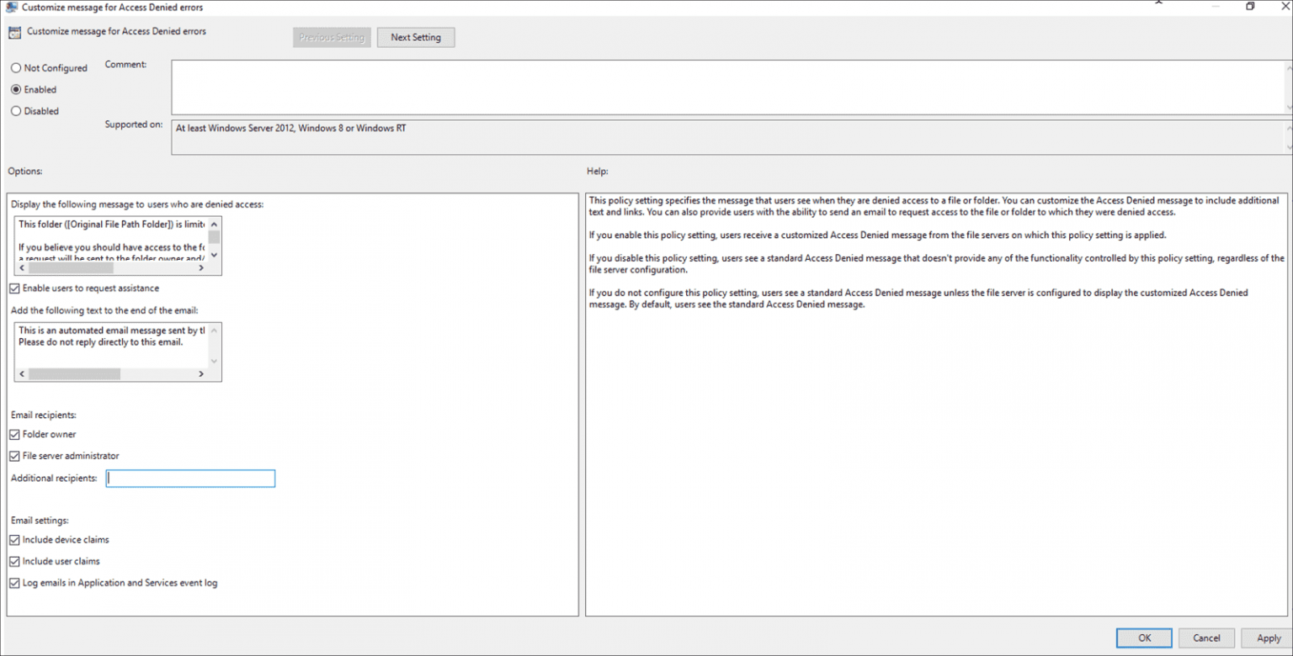The image size is (1293, 656).
Task: Disable Include user claims
Action: (x=13, y=561)
